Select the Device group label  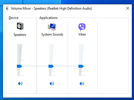click(13, 18)
